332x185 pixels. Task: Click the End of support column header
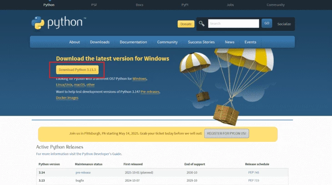click(195, 164)
